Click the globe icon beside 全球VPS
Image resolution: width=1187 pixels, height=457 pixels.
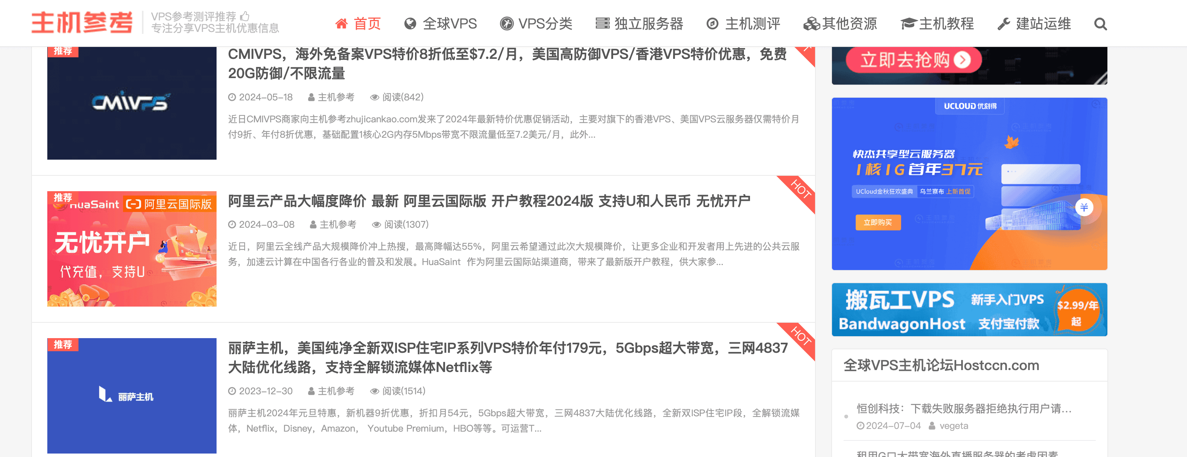pyautogui.click(x=410, y=23)
